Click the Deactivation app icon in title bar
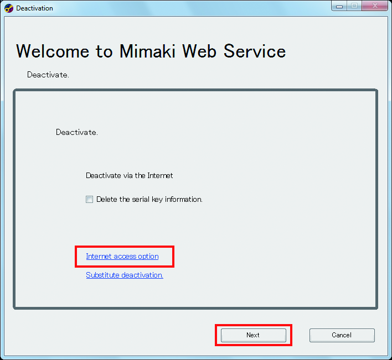 (x=9, y=8)
